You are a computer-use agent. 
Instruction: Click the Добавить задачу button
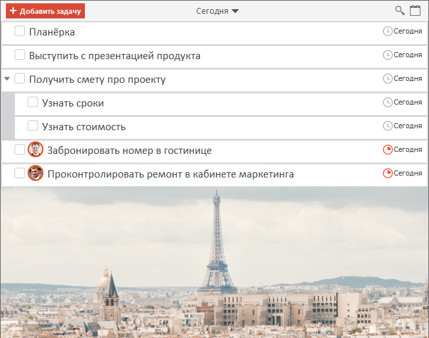coord(45,11)
